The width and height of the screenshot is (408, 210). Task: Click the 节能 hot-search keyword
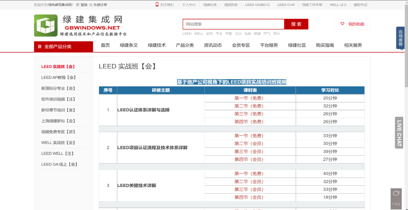pyautogui.click(x=229, y=34)
